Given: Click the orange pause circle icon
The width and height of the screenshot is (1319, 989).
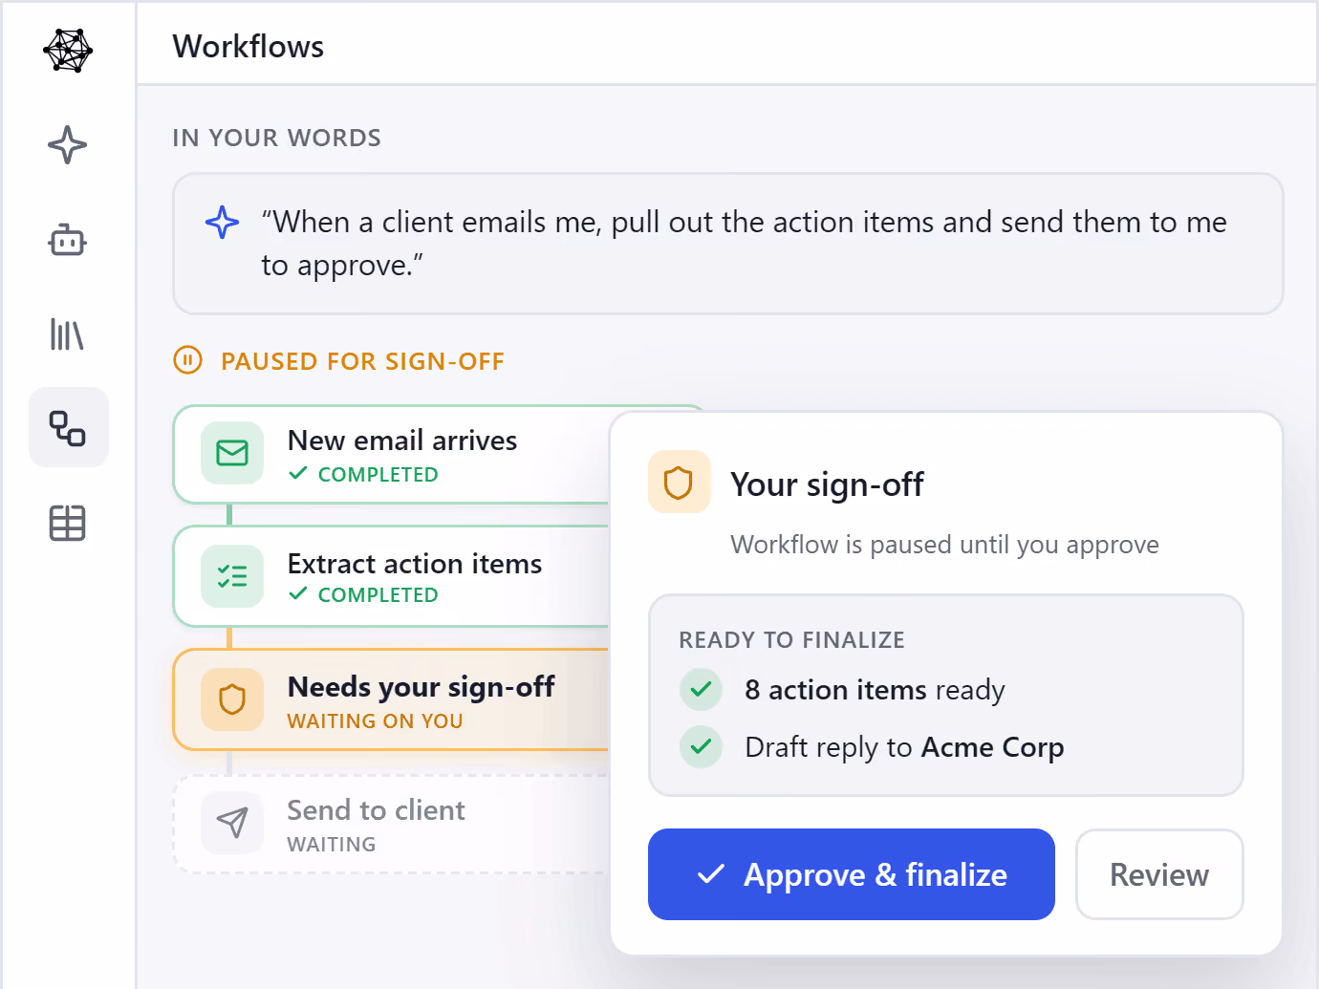Looking at the screenshot, I should click(187, 360).
